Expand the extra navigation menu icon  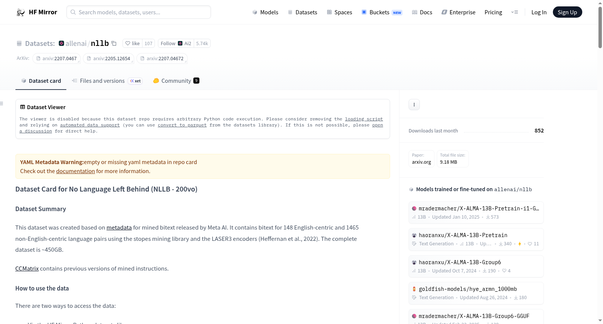514,12
